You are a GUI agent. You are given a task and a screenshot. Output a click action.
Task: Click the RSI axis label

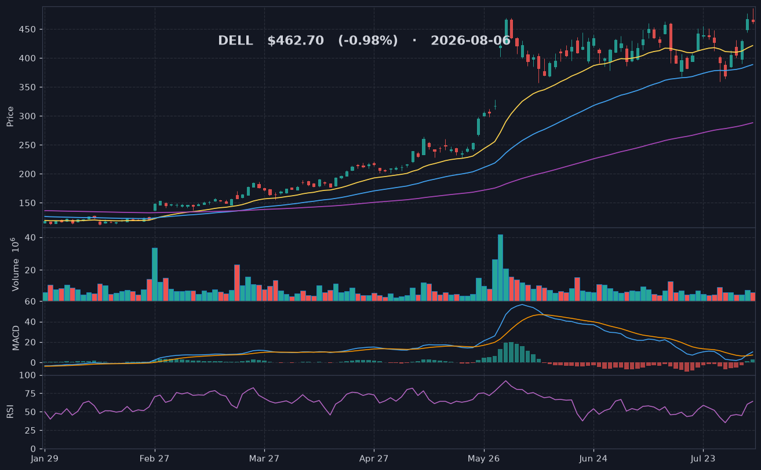coord(10,412)
